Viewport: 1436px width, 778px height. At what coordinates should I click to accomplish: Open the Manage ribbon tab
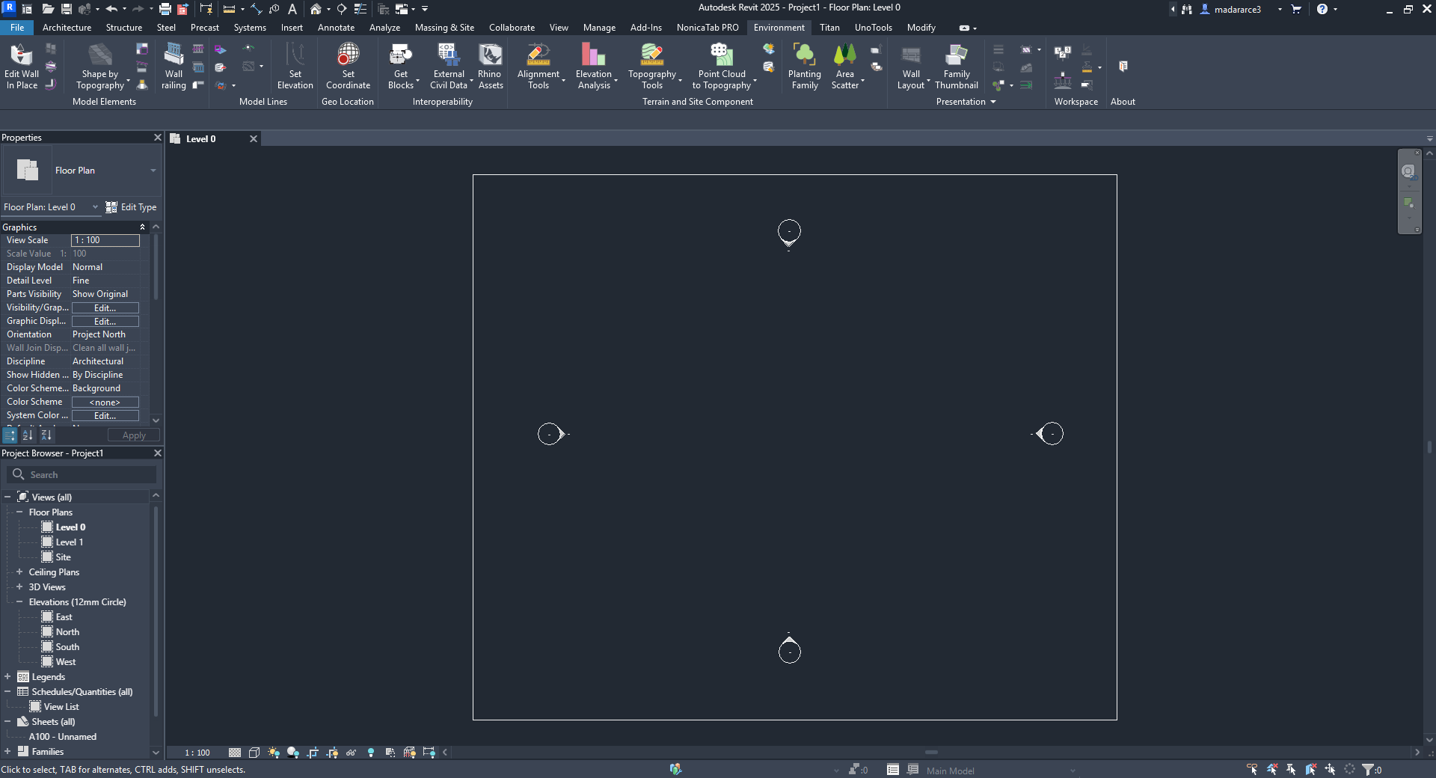599,28
